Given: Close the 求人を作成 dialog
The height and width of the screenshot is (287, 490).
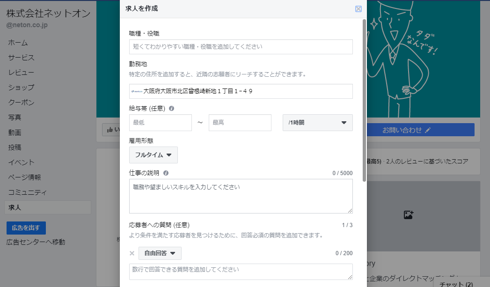Looking at the screenshot, I should coord(358,8).
